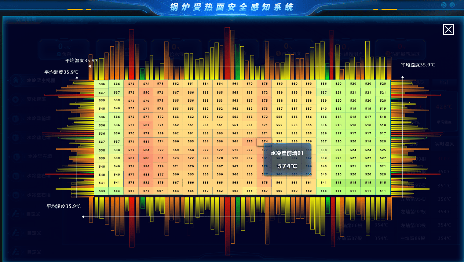Select the heatmap cell showing 582

coord(146,183)
